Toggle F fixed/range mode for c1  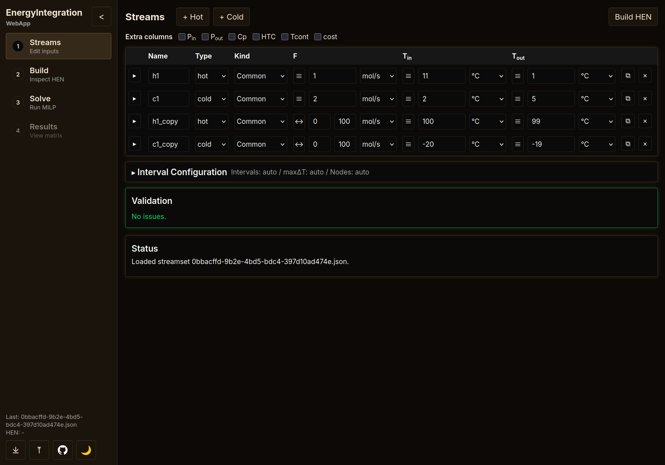299,99
